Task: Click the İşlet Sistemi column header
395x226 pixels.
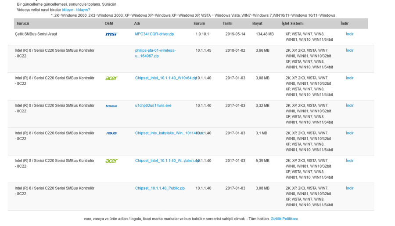Action: point(292,23)
